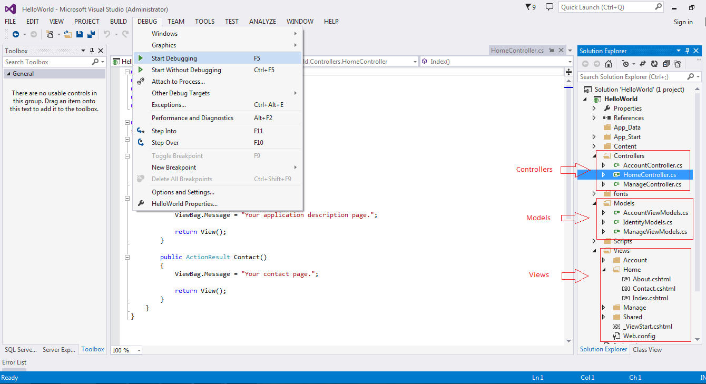
Task: Open the notifications flag icon
Action: pyautogui.click(x=529, y=7)
